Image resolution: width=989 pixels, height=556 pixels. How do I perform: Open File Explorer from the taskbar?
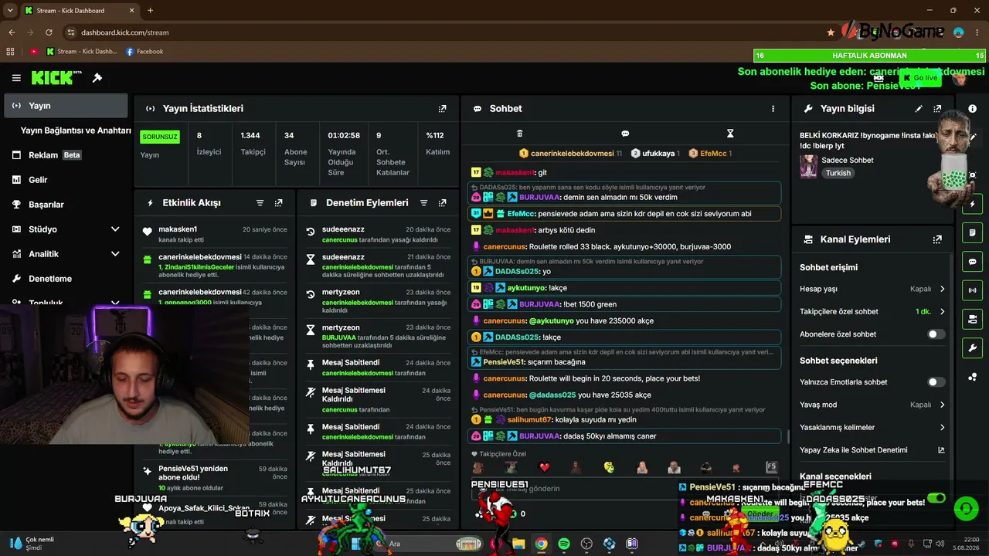click(x=519, y=544)
